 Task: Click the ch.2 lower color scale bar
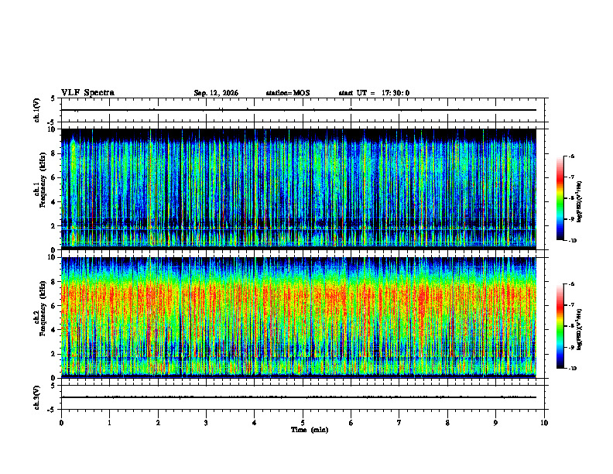point(560,326)
